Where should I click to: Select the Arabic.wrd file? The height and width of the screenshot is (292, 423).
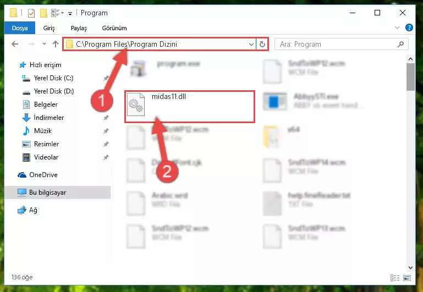tap(169, 195)
